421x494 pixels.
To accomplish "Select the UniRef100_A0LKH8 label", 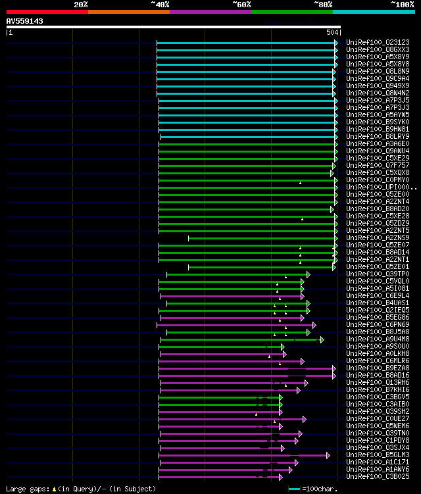I will 378,354.
